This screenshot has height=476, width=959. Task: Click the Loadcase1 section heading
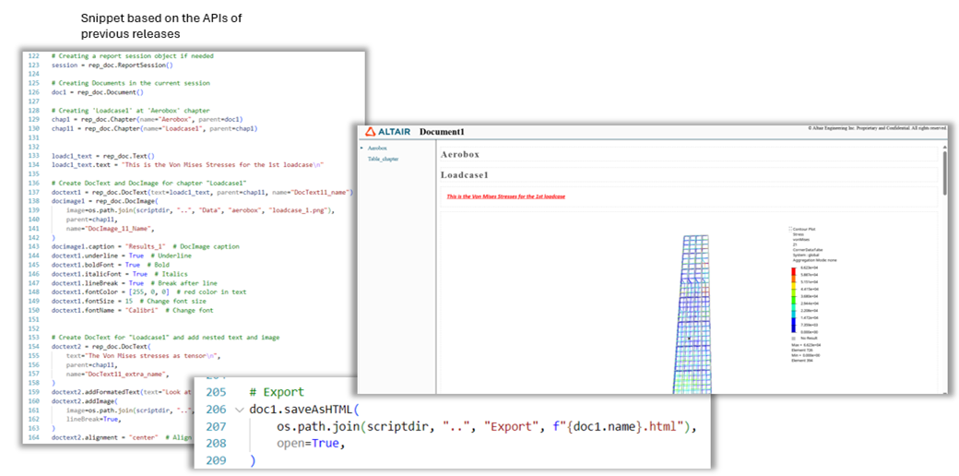pos(465,173)
